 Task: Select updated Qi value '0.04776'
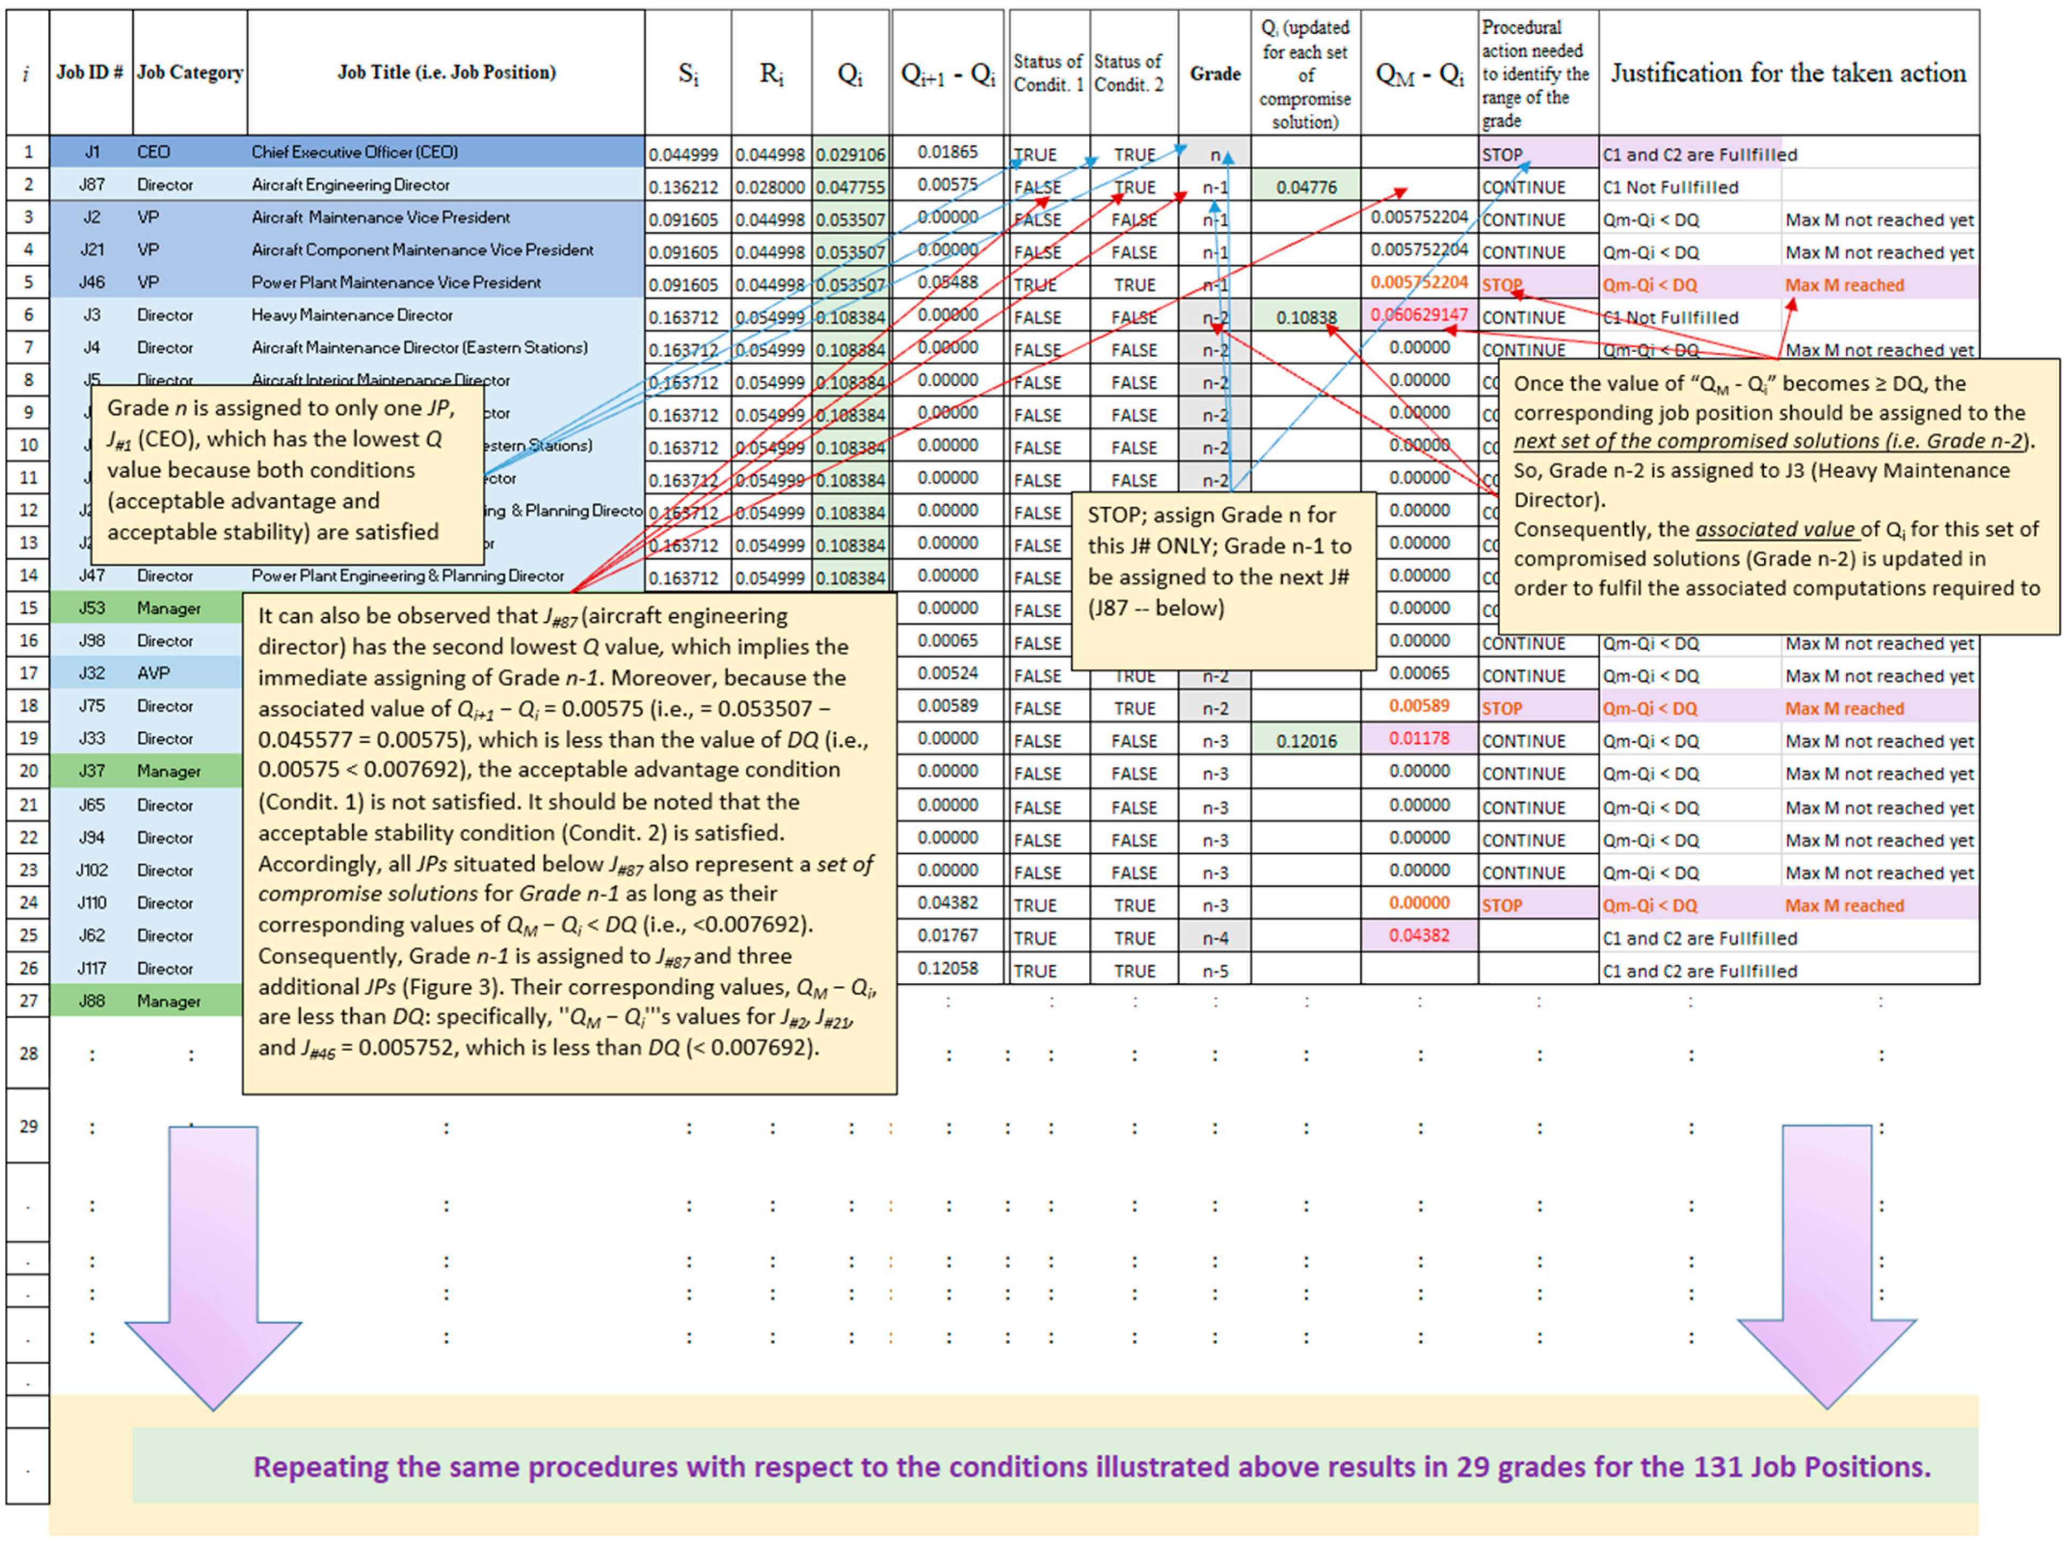pyautogui.click(x=1306, y=187)
